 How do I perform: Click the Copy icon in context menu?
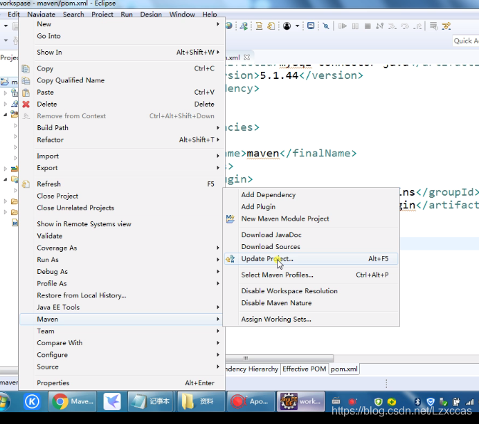pyautogui.click(x=26, y=68)
